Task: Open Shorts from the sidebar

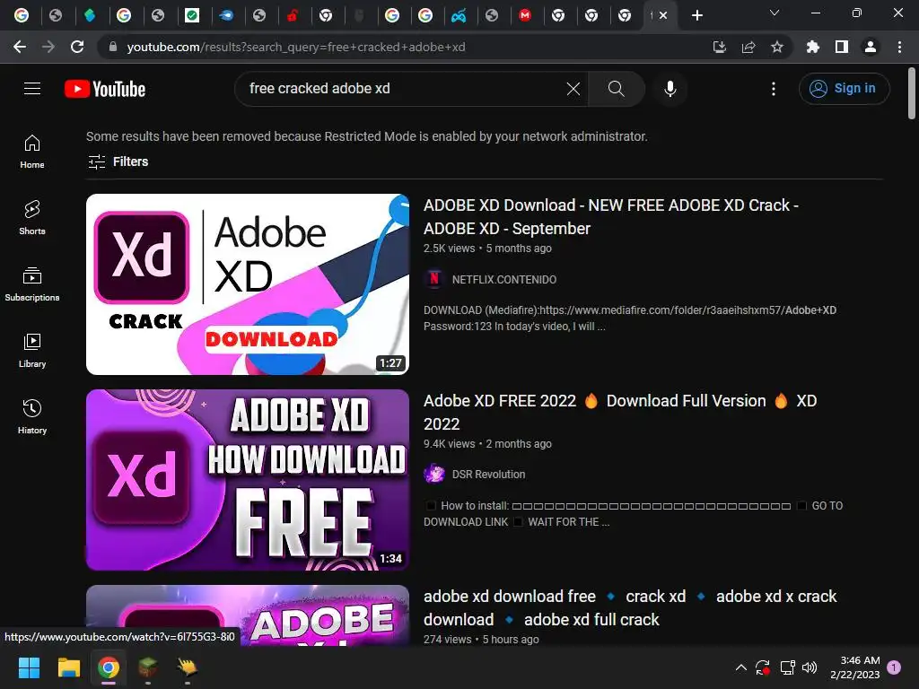Action: pos(32,218)
